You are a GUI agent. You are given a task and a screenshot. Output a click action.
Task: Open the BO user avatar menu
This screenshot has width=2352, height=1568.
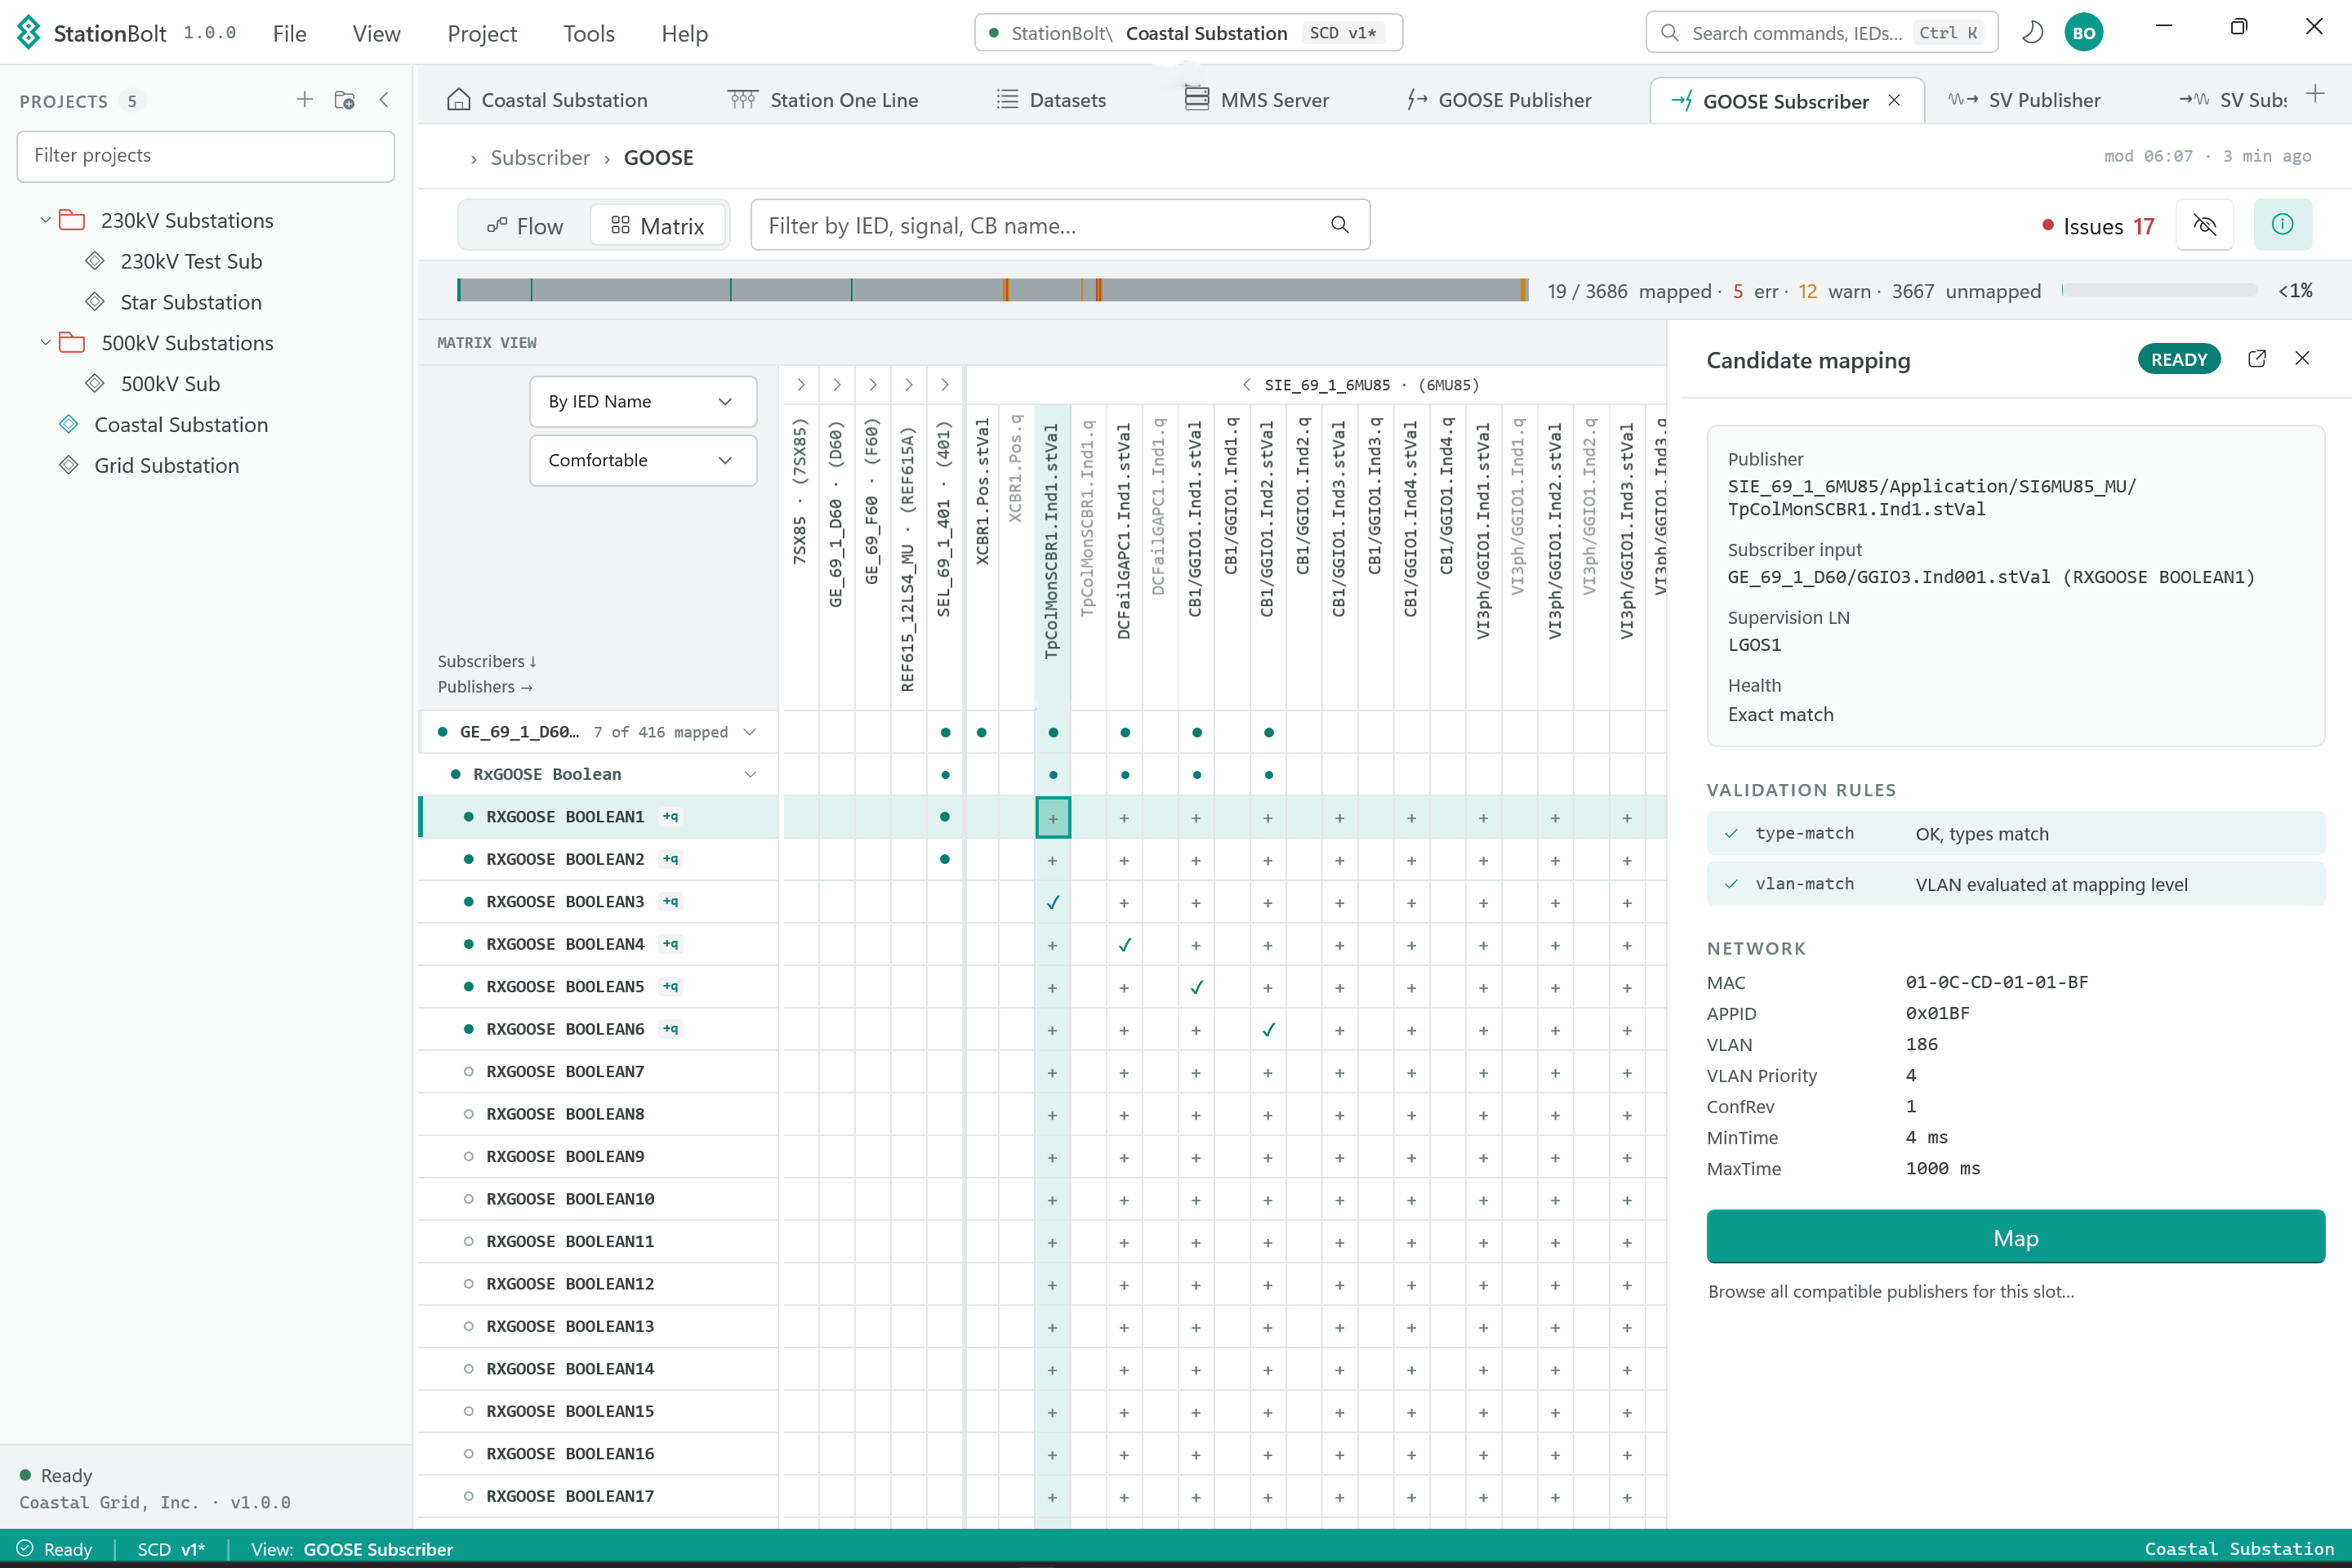pyautogui.click(x=2083, y=33)
